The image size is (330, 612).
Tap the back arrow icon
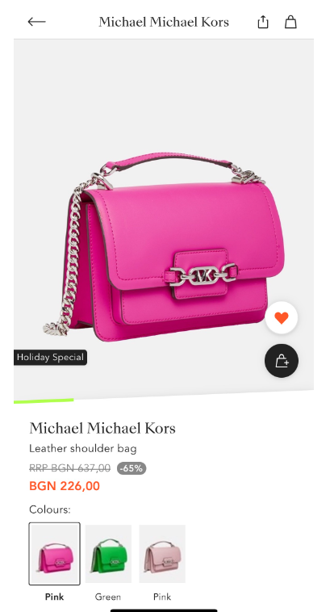(x=36, y=22)
